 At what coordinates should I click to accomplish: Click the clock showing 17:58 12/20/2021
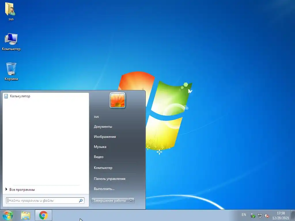click(281, 216)
